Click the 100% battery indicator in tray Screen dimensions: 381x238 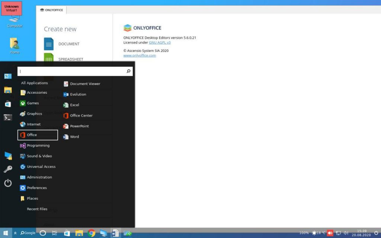point(304,233)
